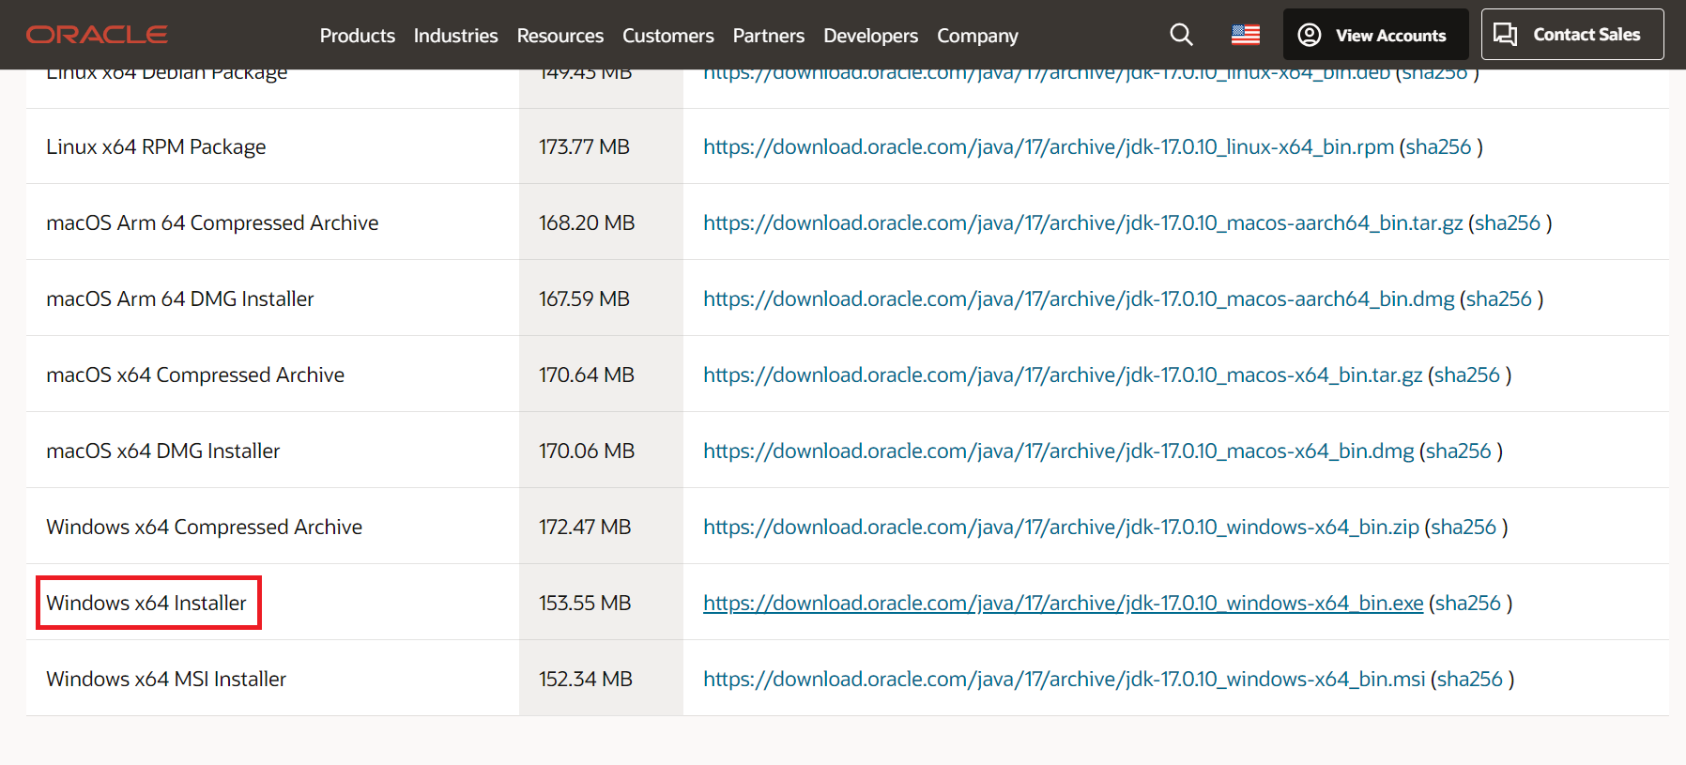Click the Contact Sales button
This screenshot has height=765, width=1686.
[1572, 35]
